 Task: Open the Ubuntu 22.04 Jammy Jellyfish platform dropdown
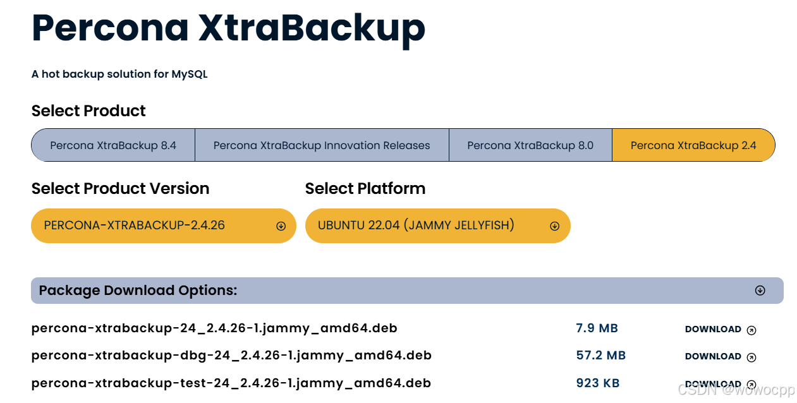click(x=438, y=226)
